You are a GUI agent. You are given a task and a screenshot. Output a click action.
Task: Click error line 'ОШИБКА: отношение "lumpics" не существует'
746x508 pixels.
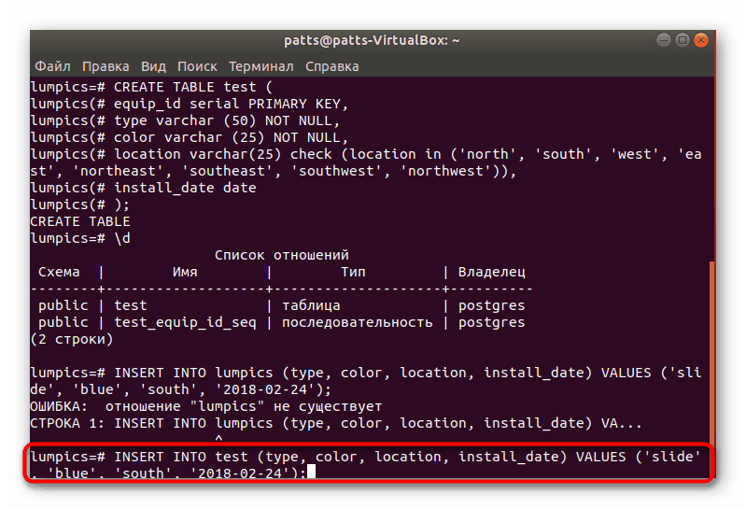point(206,406)
